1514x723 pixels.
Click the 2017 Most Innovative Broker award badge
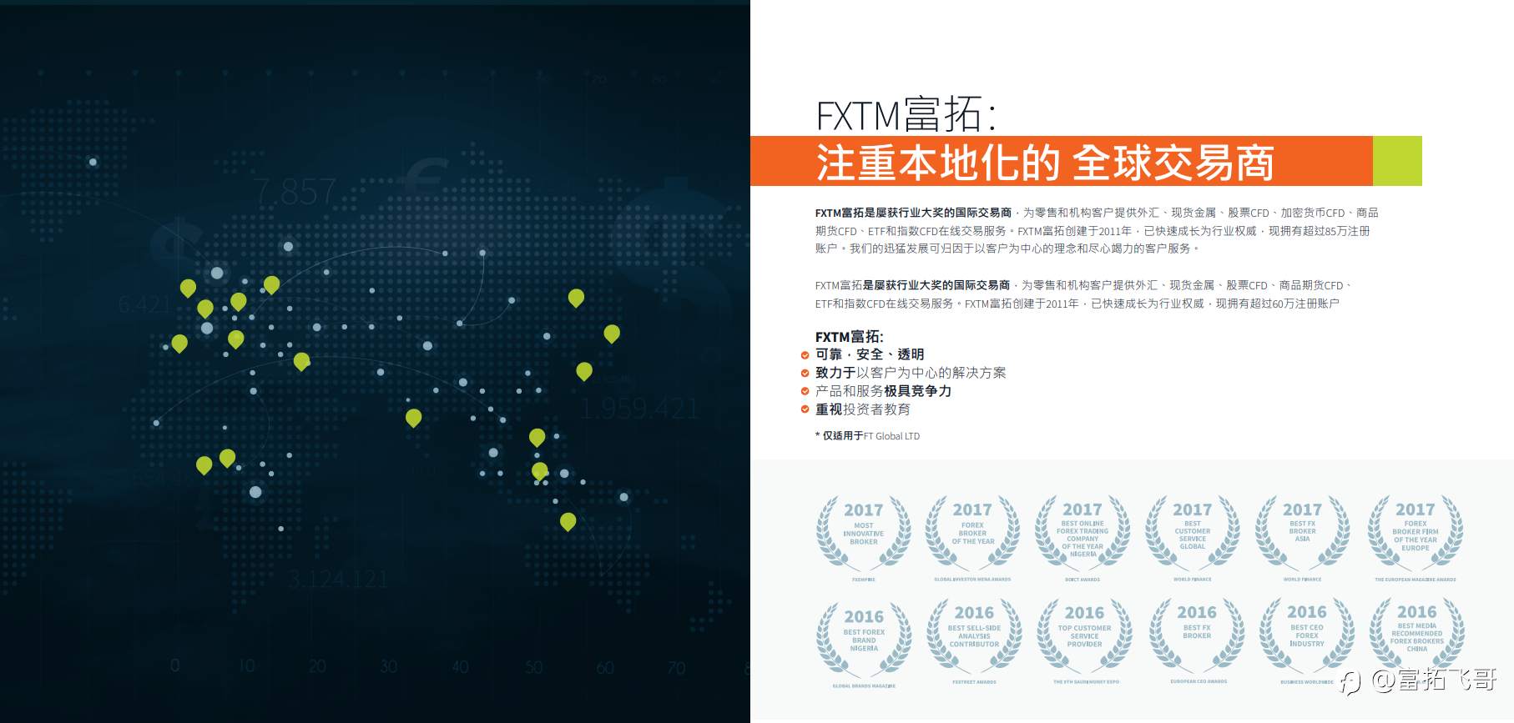[x=863, y=534]
